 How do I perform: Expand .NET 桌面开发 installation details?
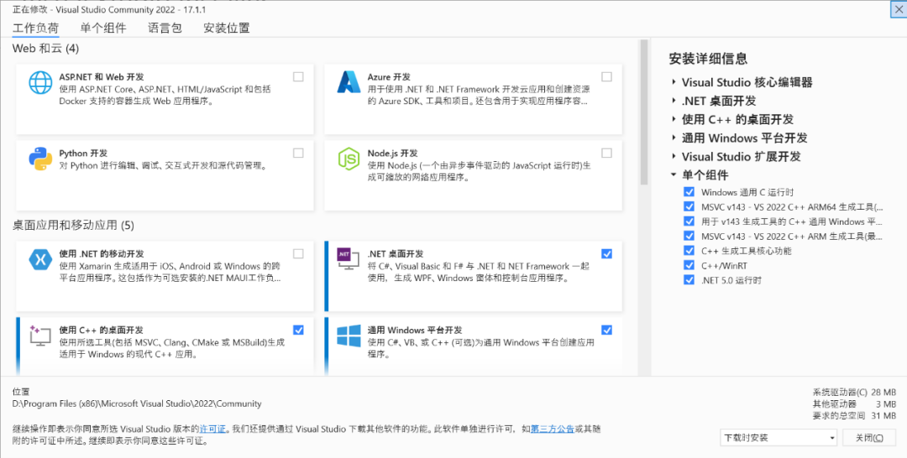(x=674, y=101)
